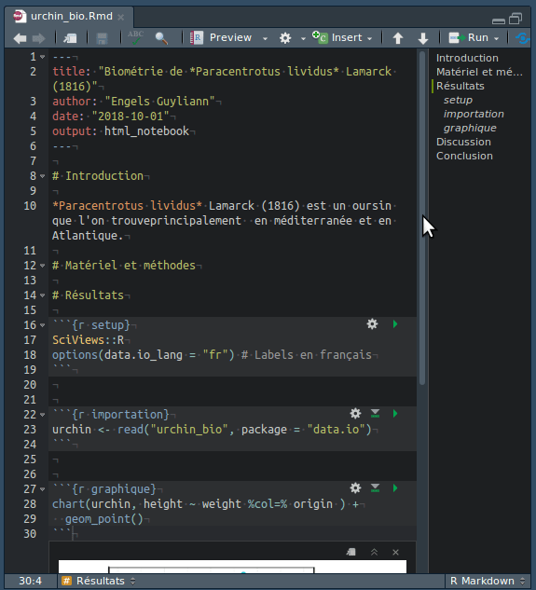Run the graphique chunk

[x=395, y=488]
